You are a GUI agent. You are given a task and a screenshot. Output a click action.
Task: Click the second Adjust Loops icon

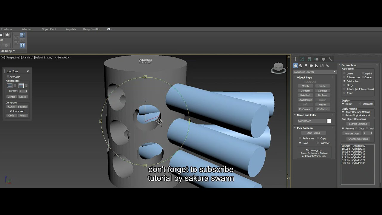point(21,86)
